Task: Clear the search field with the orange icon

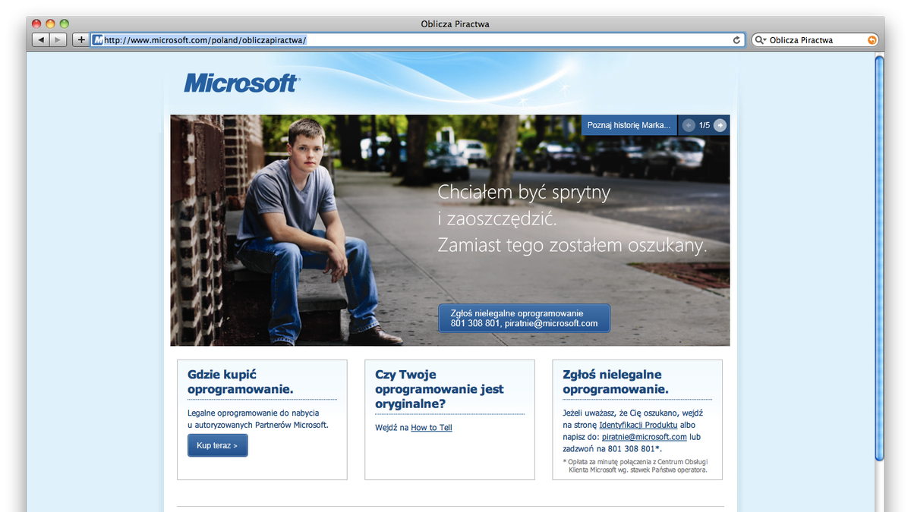Action: (x=872, y=39)
